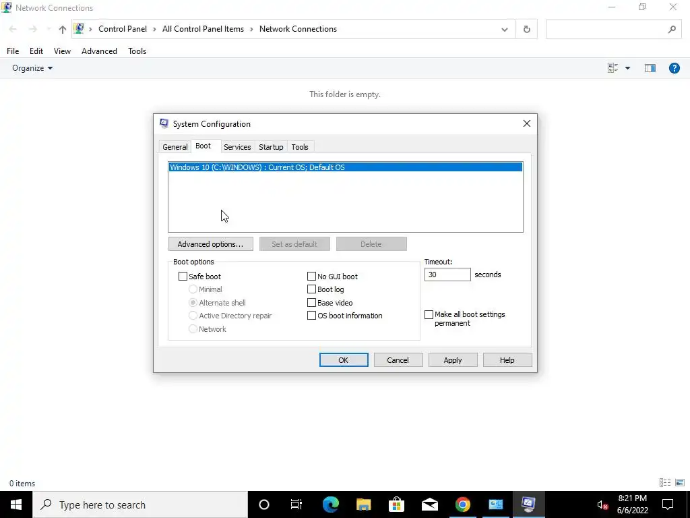
Task: Expand chevron after All Control Panel Items
Action: [x=251, y=29]
